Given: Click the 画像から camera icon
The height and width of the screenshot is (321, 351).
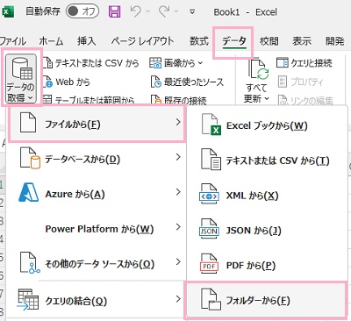Looking at the screenshot, I should point(155,63).
